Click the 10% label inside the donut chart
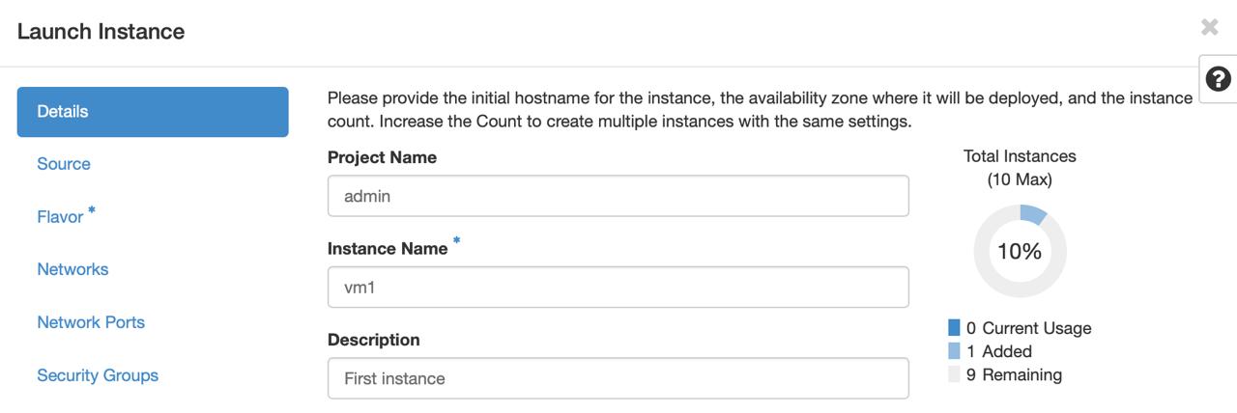Image resolution: width=1237 pixels, height=413 pixels. [x=1020, y=252]
